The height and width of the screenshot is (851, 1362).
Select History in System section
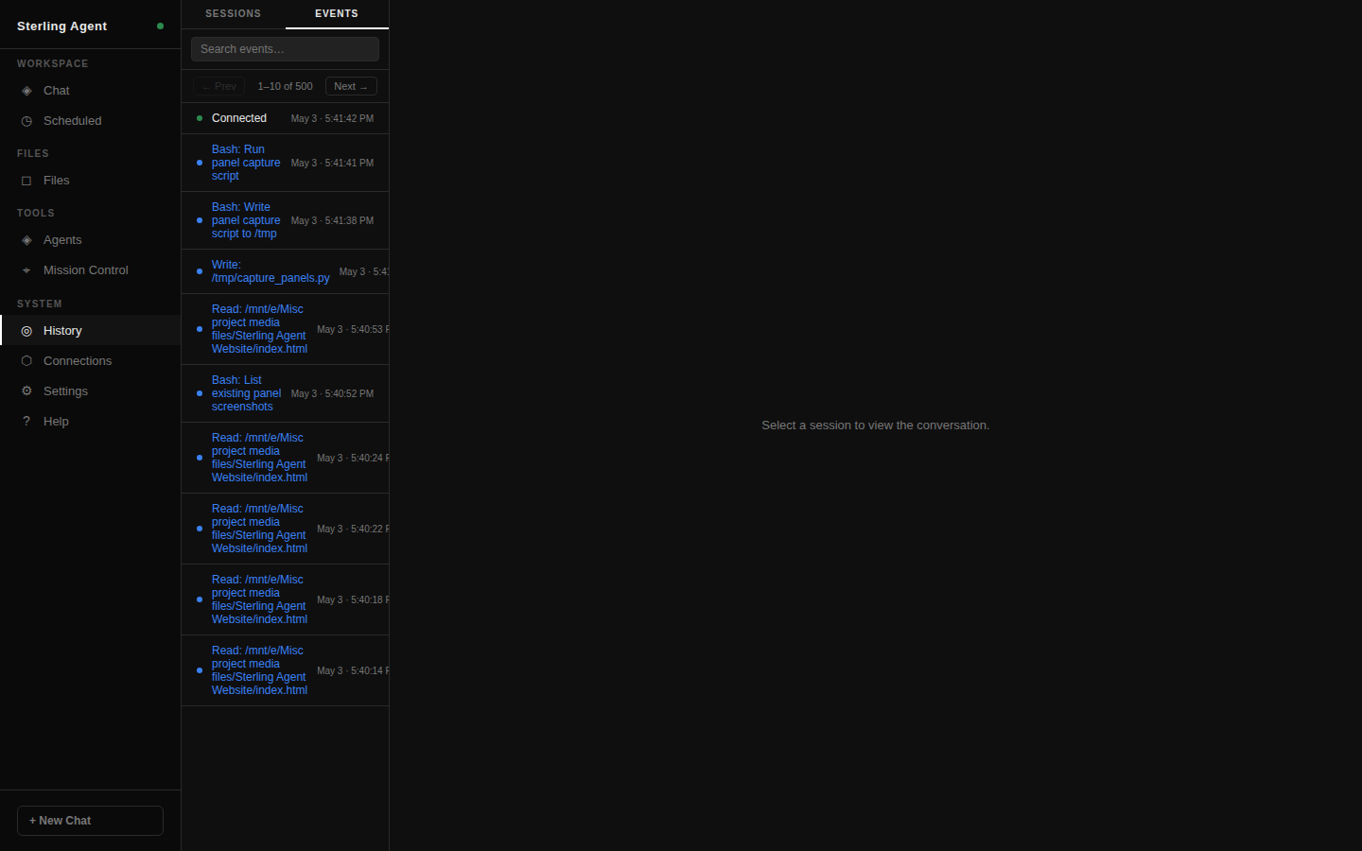[90, 331]
